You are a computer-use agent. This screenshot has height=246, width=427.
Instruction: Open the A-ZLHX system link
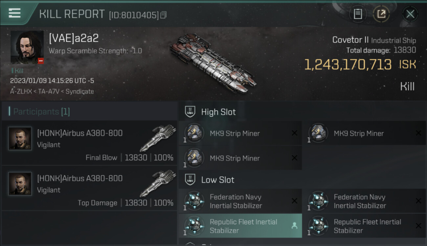[21, 92]
